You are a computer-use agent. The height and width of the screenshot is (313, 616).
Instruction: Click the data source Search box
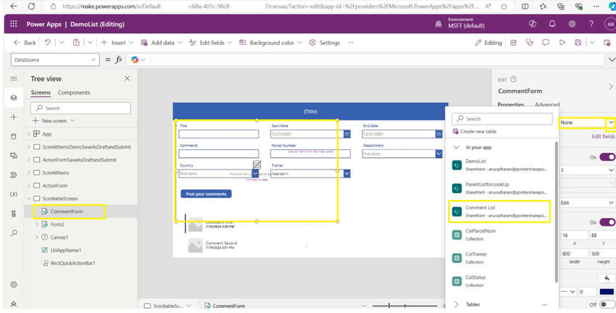501,119
